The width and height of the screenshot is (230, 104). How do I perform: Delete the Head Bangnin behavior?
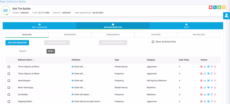tap(215, 81)
